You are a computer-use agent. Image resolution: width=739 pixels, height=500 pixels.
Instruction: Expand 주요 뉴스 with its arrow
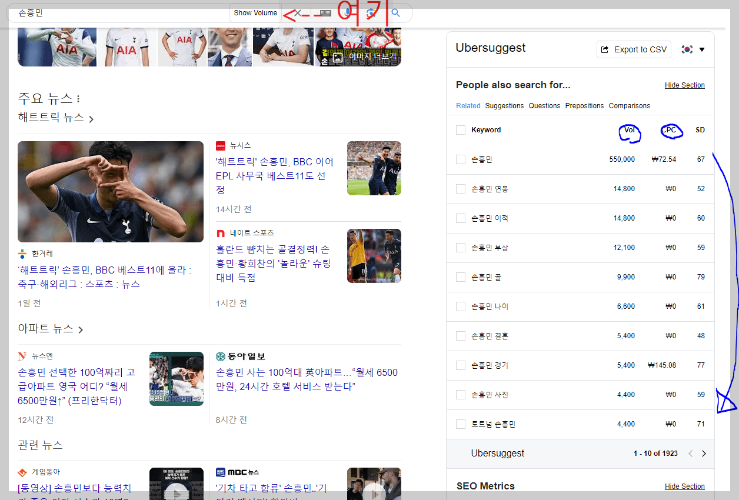coord(91,118)
